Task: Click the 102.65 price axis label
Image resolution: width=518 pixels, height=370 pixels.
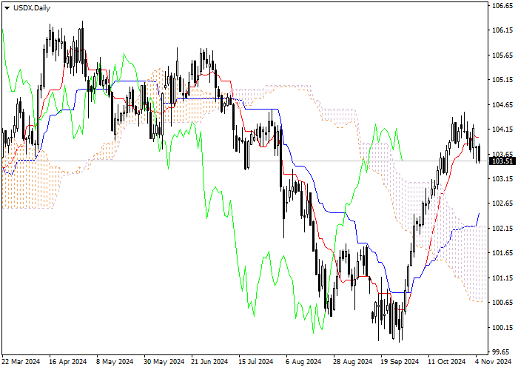Action: tap(502, 203)
